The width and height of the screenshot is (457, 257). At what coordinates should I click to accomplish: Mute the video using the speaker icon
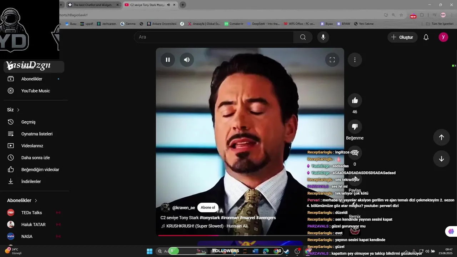point(187,60)
